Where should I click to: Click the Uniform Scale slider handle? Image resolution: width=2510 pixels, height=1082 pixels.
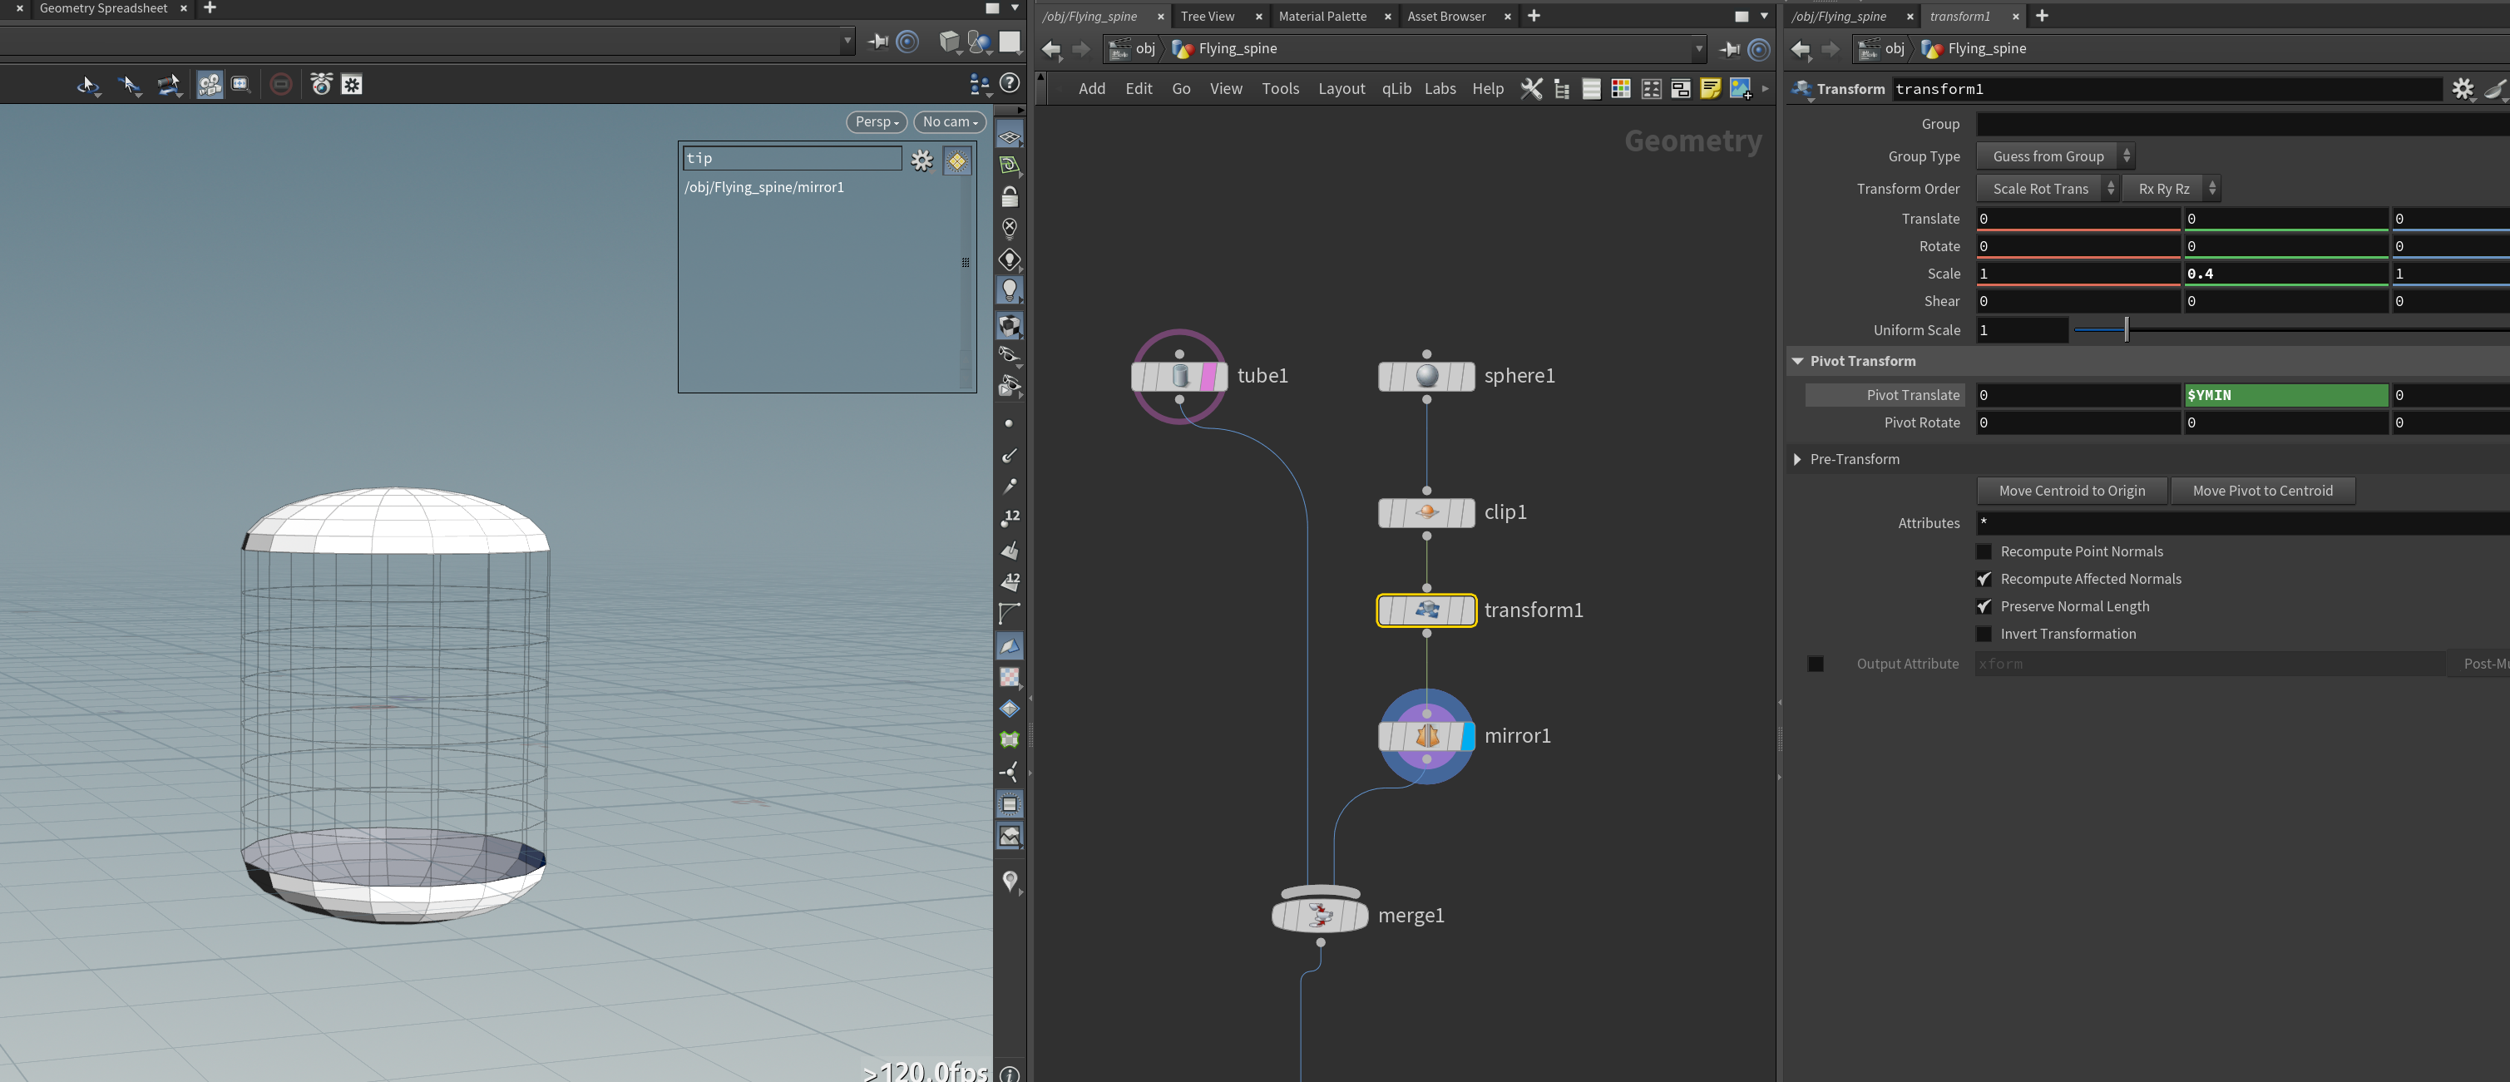(2126, 329)
